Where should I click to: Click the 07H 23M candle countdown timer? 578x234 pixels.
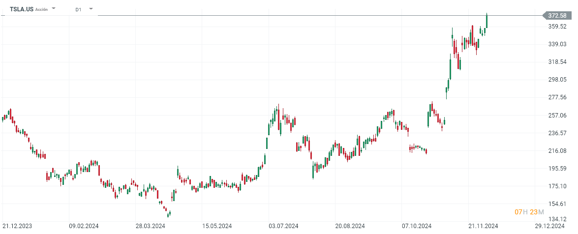(529, 212)
